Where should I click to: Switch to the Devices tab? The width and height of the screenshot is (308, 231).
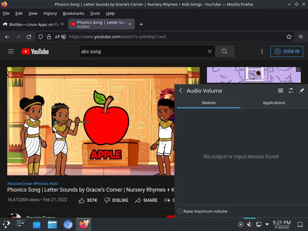[x=209, y=103]
